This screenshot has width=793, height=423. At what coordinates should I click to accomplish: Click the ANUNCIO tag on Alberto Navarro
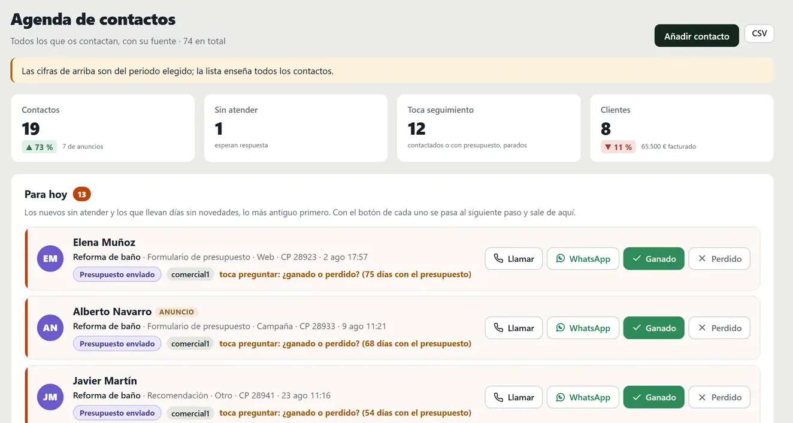pyautogui.click(x=177, y=312)
